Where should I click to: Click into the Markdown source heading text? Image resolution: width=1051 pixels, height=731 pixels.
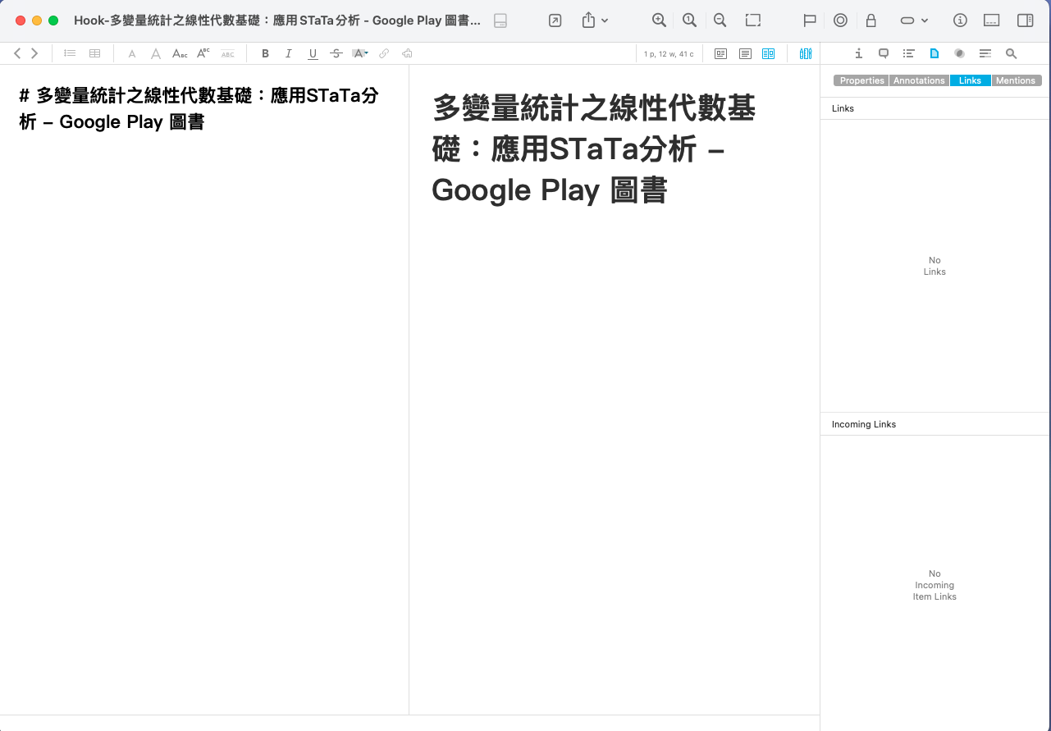pos(199,108)
